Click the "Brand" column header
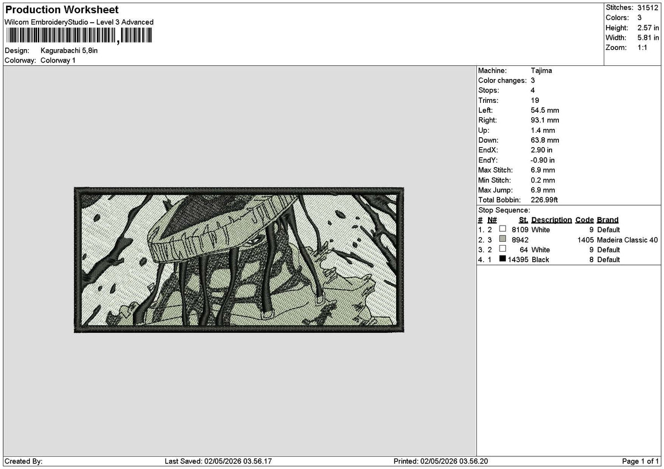This screenshot has width=664, height=469. 608,220
